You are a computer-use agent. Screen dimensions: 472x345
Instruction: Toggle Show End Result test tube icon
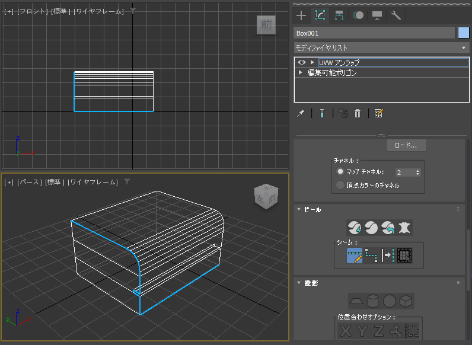pyautogui.click(x=322, y=113)
